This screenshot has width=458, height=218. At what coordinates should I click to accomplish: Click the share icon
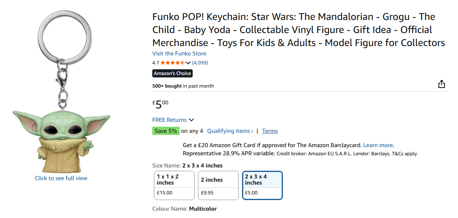[x=441, y=84]
